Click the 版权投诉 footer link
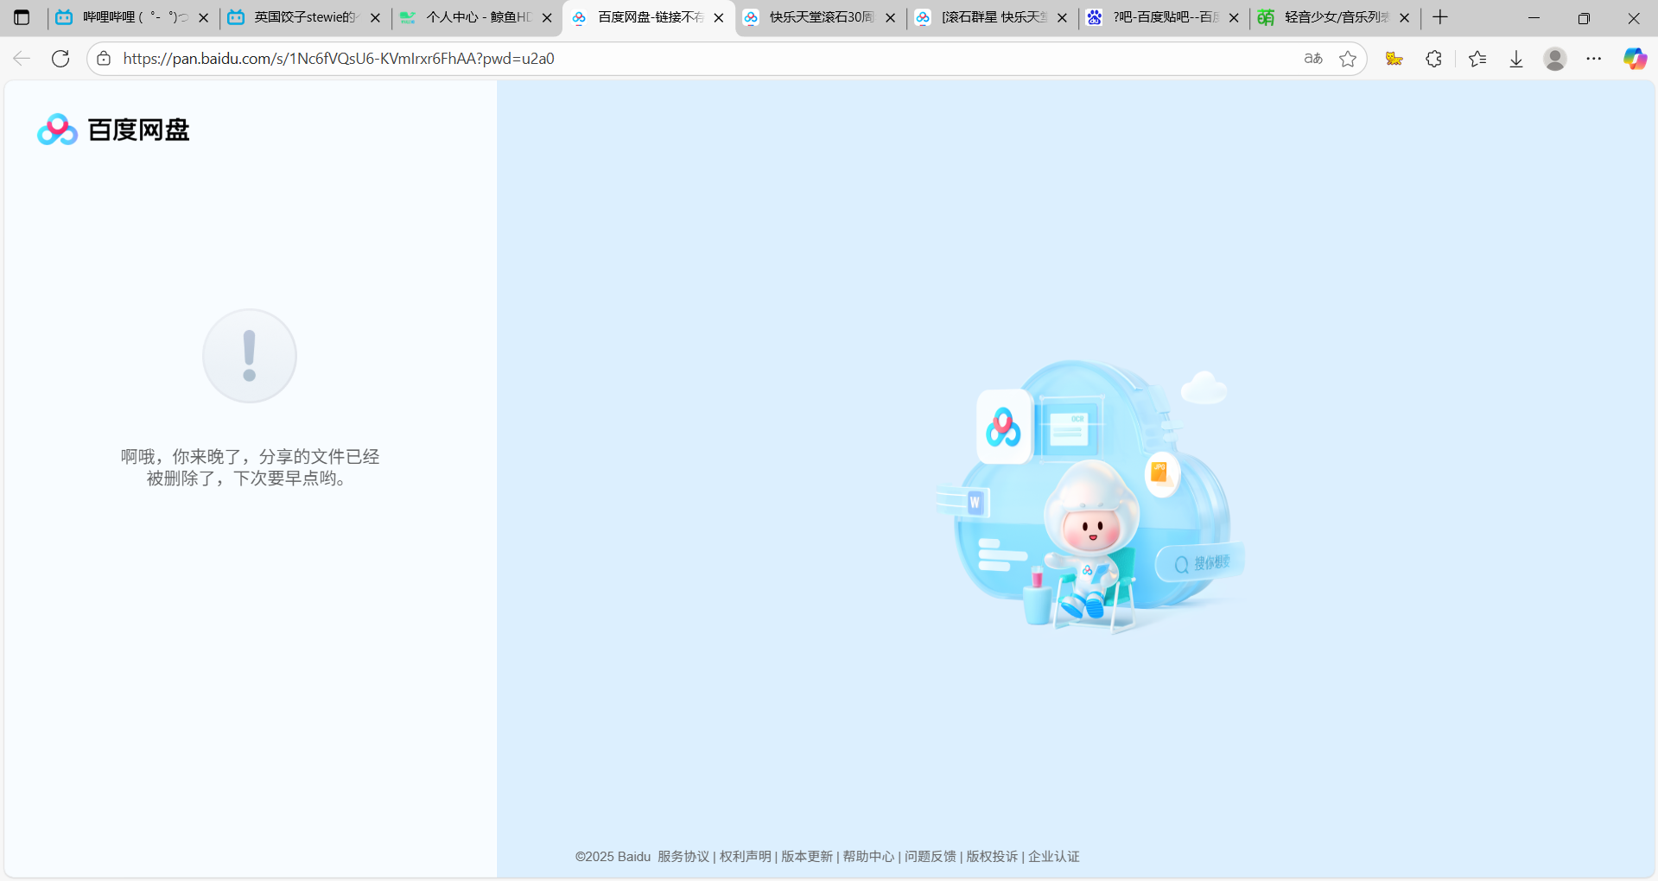This screenshot has height=881, width=1658. point(991,856)
